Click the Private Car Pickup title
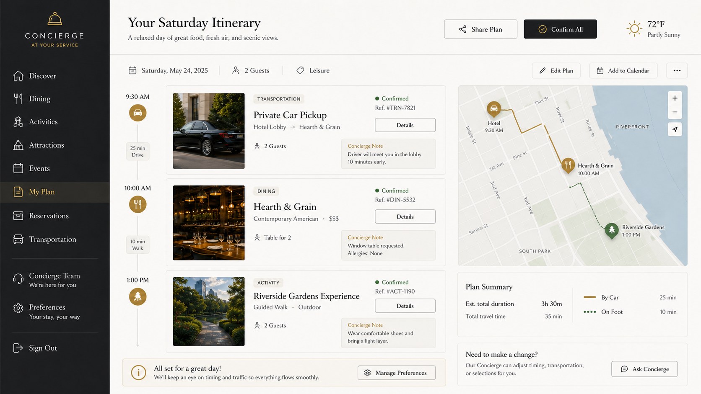The image size is (701, 394). pos(290,115)
